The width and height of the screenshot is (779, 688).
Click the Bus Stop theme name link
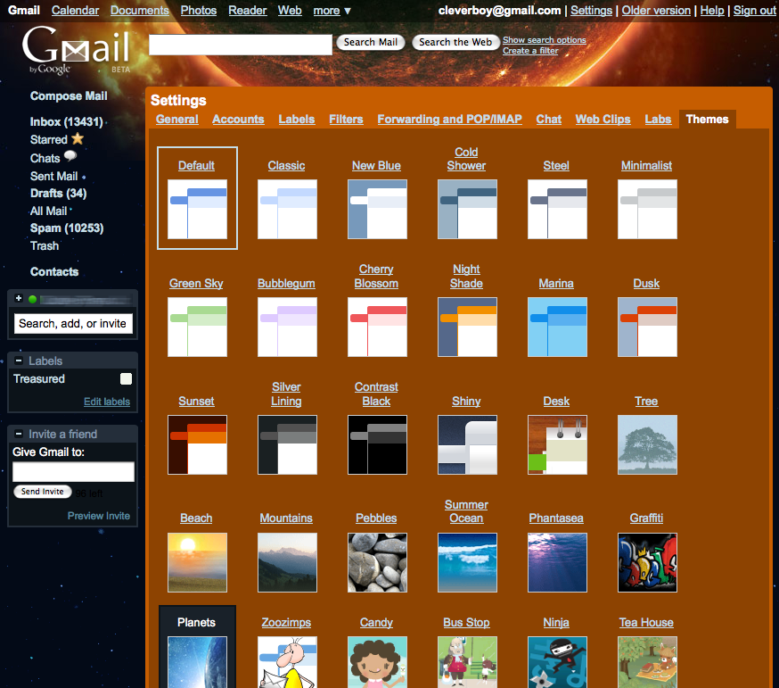click(466, 622)
